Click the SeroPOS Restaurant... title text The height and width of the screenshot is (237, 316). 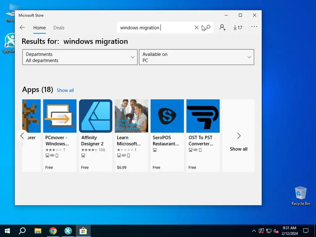click(166, 141)
